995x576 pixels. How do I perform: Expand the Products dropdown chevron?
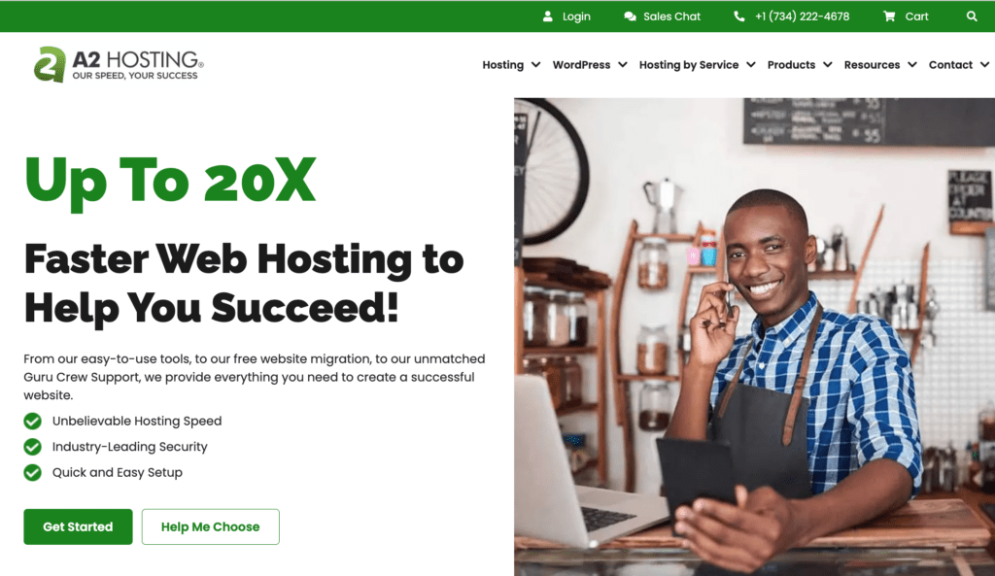click(x=828, y=65)
